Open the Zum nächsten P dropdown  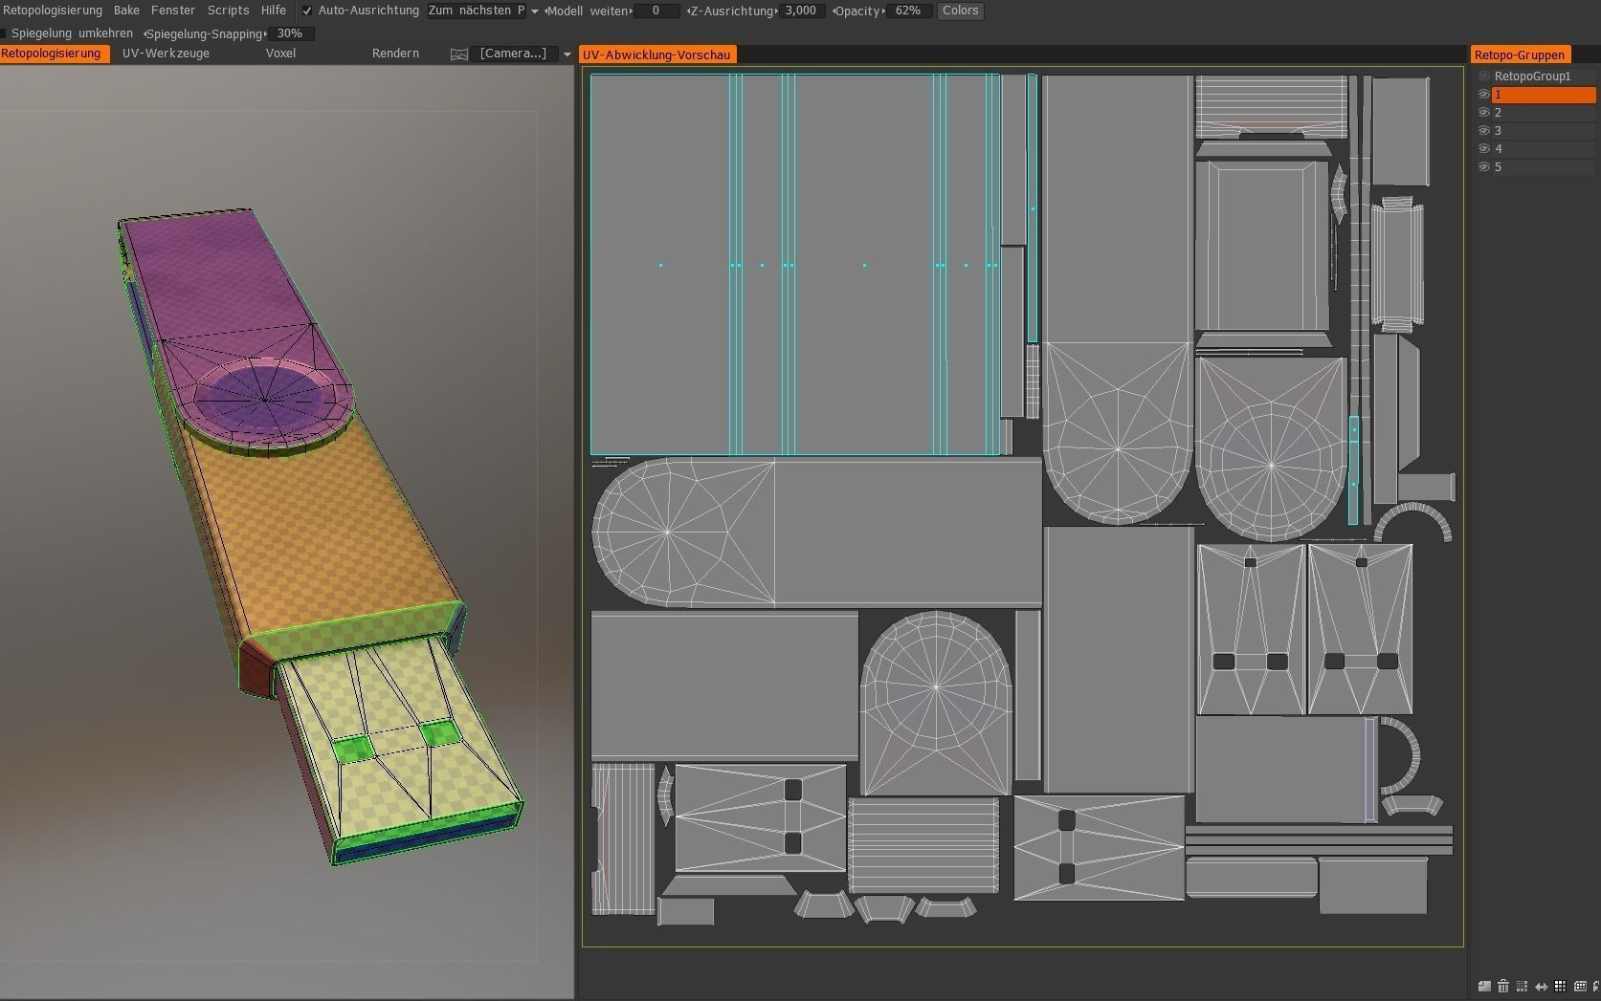pos(483,11)
